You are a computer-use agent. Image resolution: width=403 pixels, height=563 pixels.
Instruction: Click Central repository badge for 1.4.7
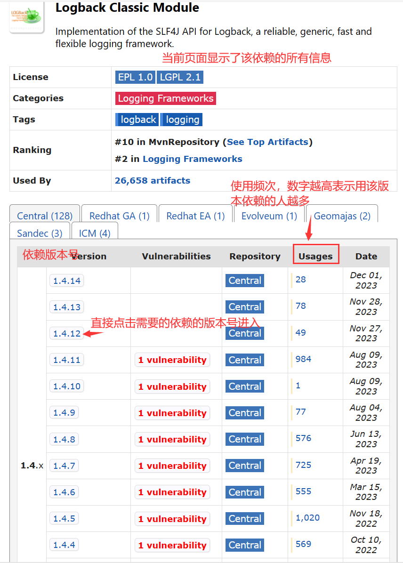pos(245,466)
